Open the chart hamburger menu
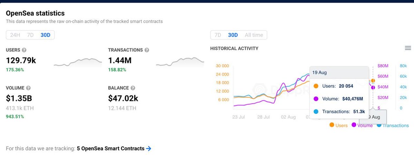This screenshot has width=414, height=155. pos(408,48)
